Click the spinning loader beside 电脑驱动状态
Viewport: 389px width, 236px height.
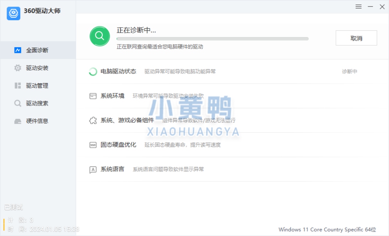point(93,71)
